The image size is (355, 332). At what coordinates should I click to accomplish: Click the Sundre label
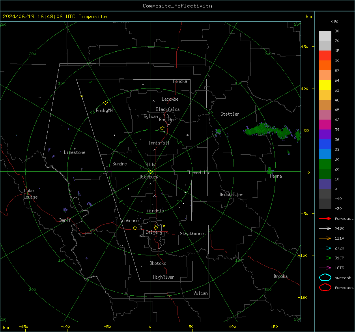[x=120, y=163]
